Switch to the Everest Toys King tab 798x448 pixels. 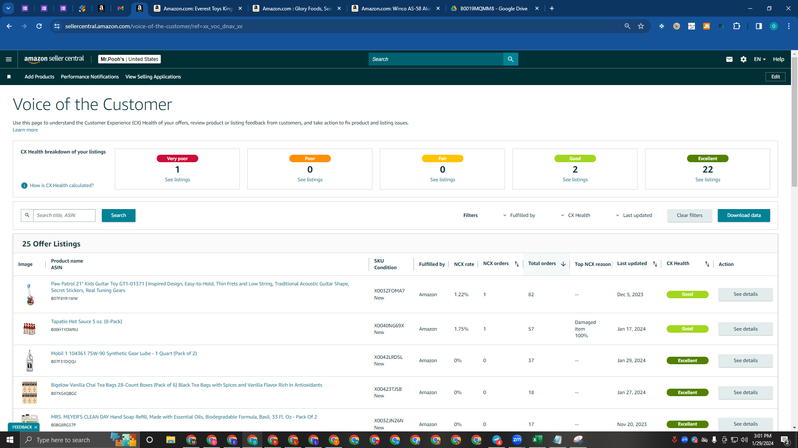pos(197,8)
